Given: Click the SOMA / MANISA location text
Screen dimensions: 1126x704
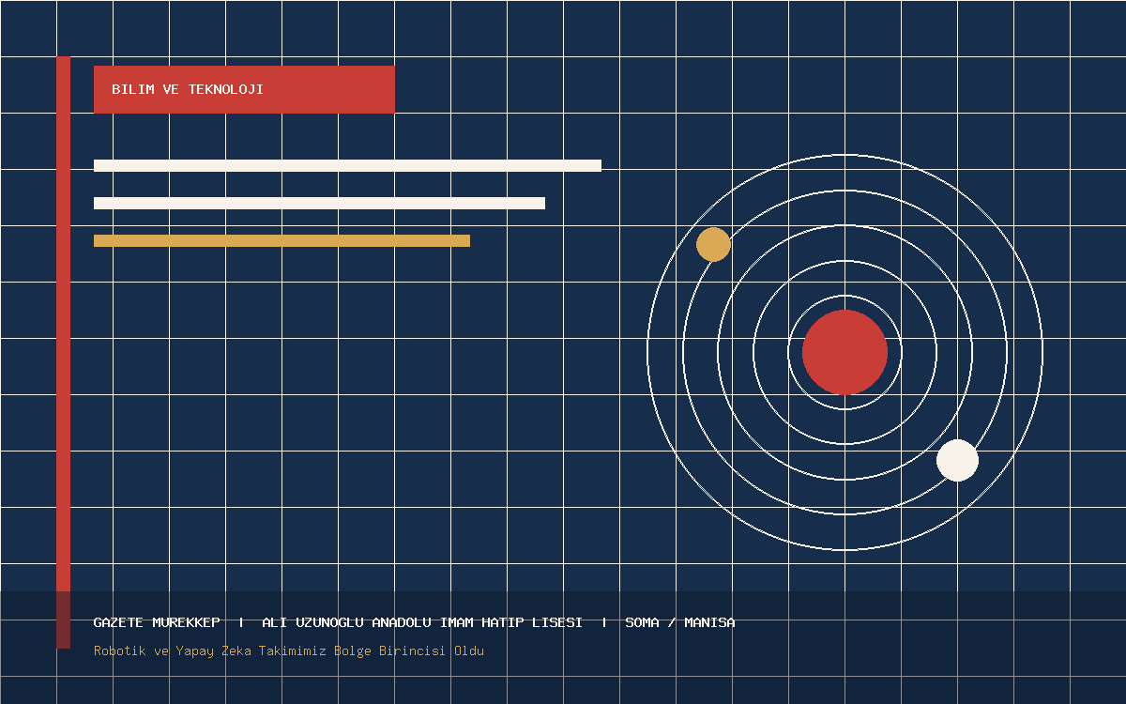Looking at the screenshot, I should pos(680,622).
